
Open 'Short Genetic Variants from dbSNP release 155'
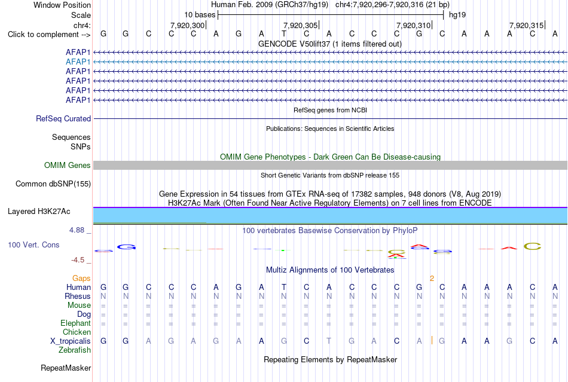pos(330,175)
